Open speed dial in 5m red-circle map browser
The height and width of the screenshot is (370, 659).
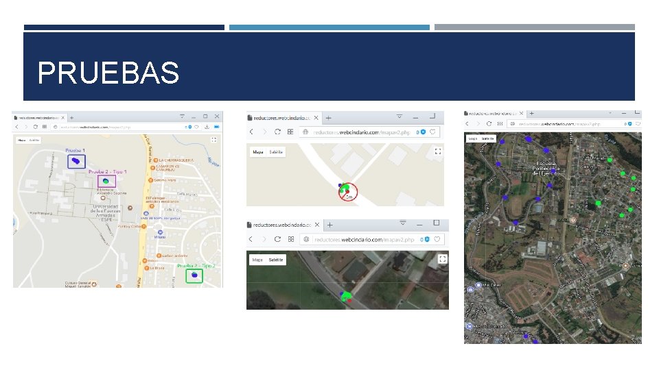point(290,132)
